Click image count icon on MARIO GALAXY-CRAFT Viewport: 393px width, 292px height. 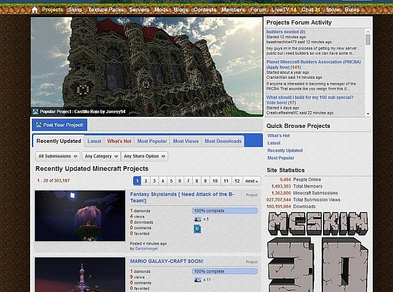pyautogui.click(x=198, y=280)
